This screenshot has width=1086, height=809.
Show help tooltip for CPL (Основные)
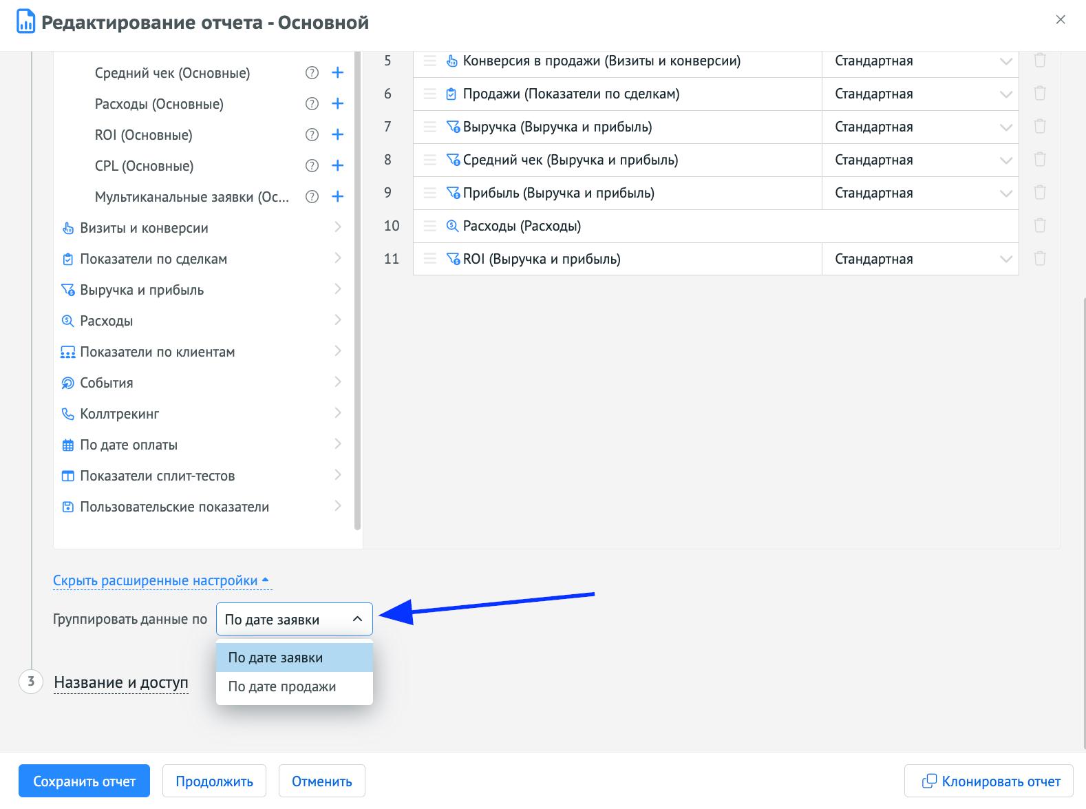click(x=312, y=166)
